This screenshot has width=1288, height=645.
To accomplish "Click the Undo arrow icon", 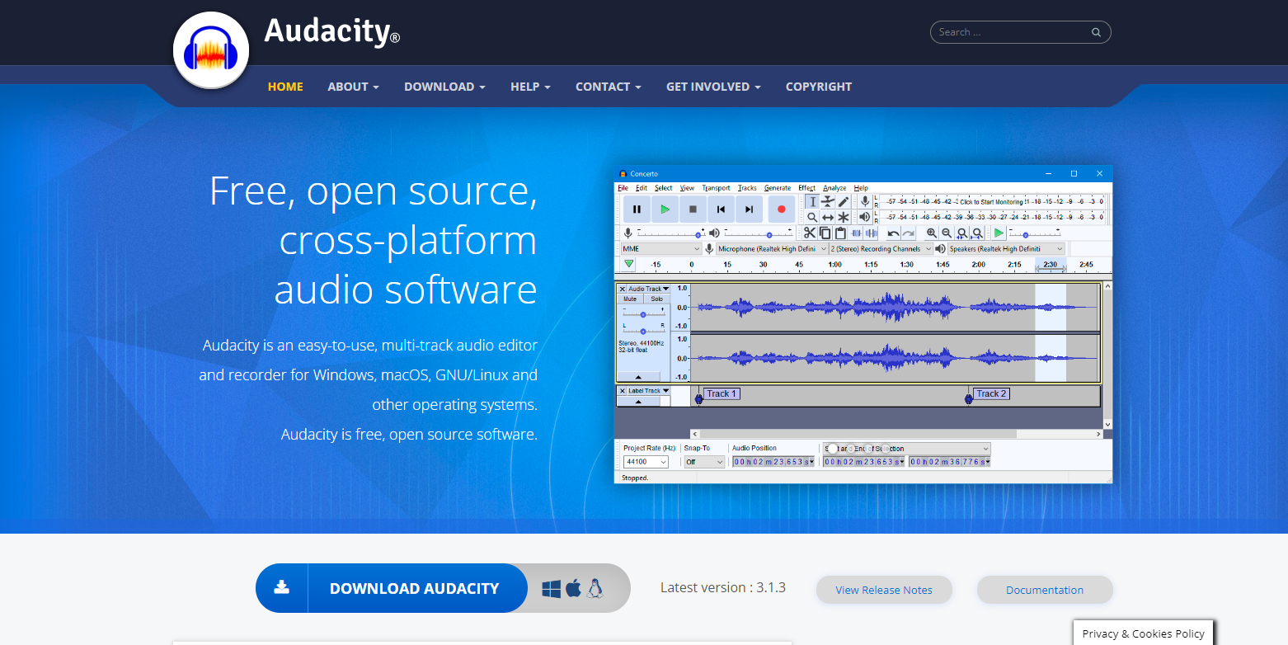I will click(x=893, y=233).
